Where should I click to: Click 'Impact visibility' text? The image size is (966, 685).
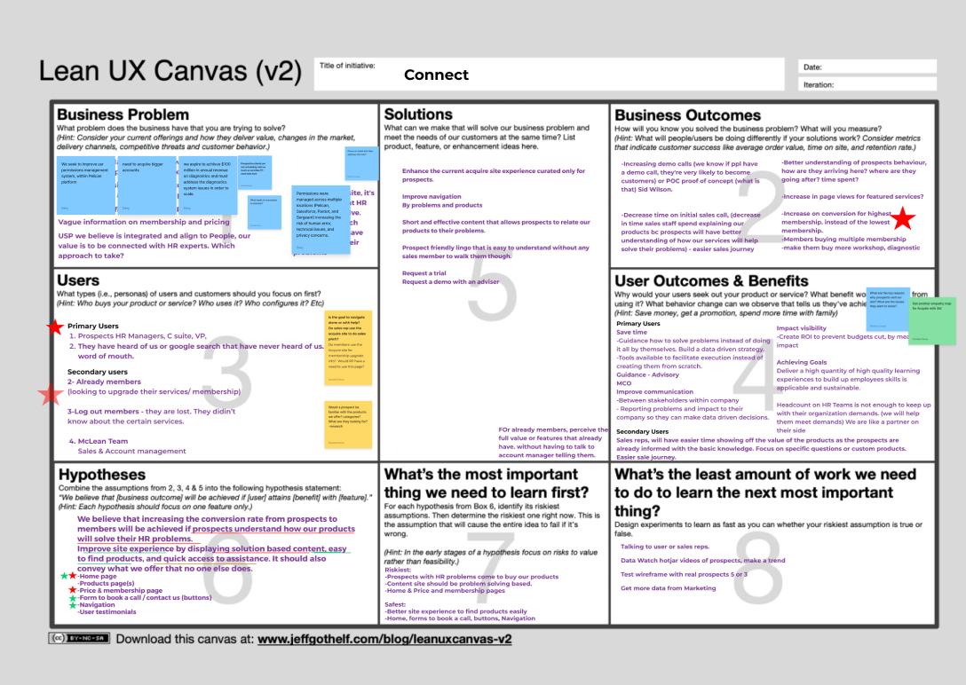coord(802,328)
